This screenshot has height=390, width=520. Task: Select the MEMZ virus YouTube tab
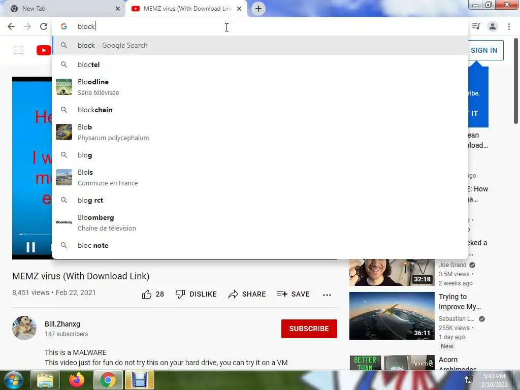[x=186, y=9]
